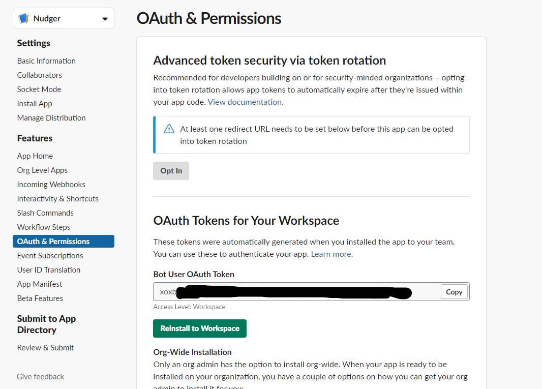542x389 pixels.
Task: Click Reinstall to Workspace button
Action: click(x=200, y=328)
